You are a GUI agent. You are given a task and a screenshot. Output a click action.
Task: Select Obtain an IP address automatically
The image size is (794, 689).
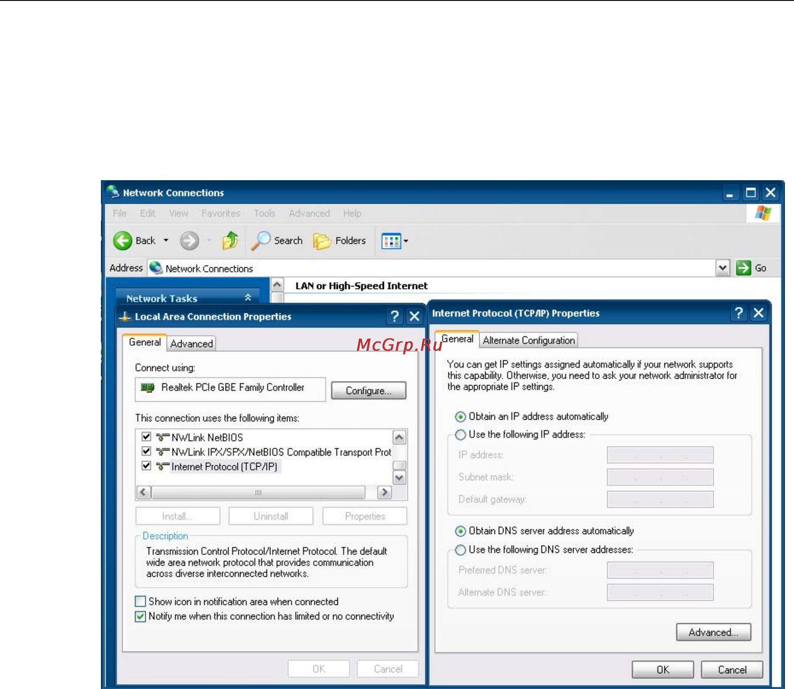pyautogui.click(x=460, y=417)
